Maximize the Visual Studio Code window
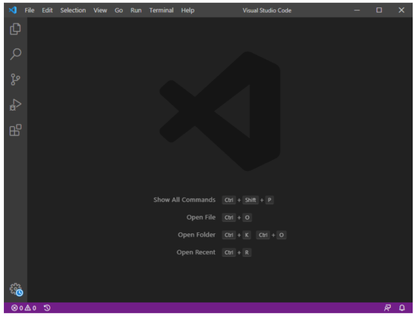Image resolution: width=414 pixels, height=319 pixels. 379,10
